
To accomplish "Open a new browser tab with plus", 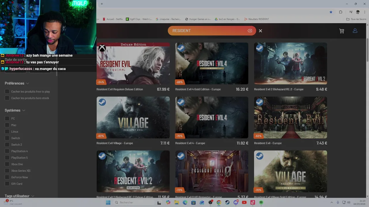I will [x=102, y=4].
